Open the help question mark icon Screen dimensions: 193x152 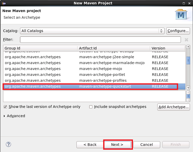pyautogui.click(x=8, y=144)
